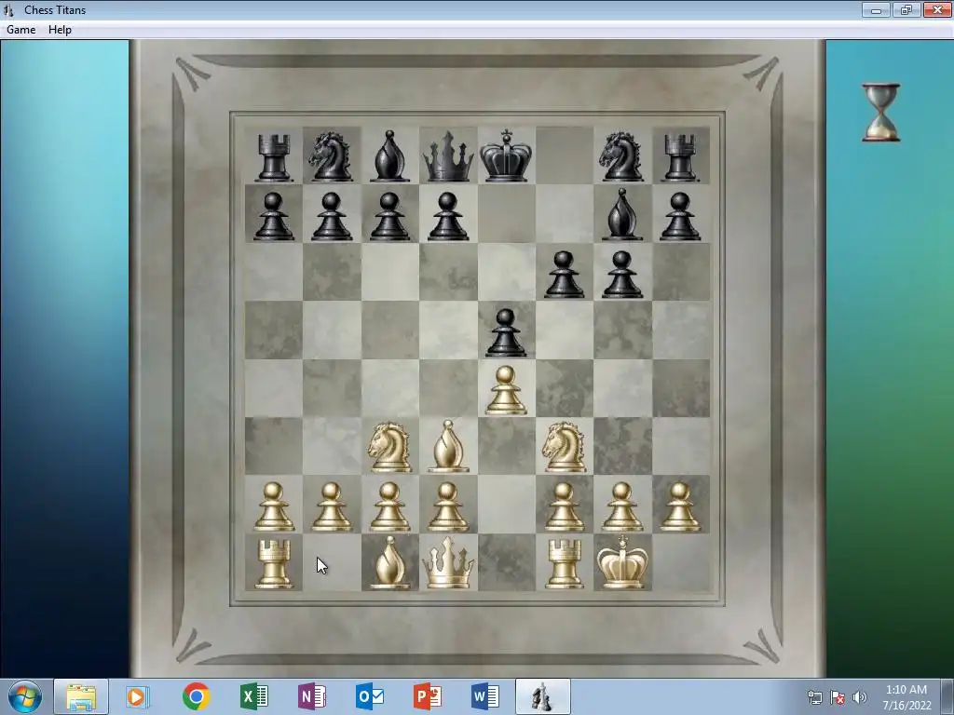Select the white queen
The width and height of the screenshot is (954, 715).
(x=448, y=563)
